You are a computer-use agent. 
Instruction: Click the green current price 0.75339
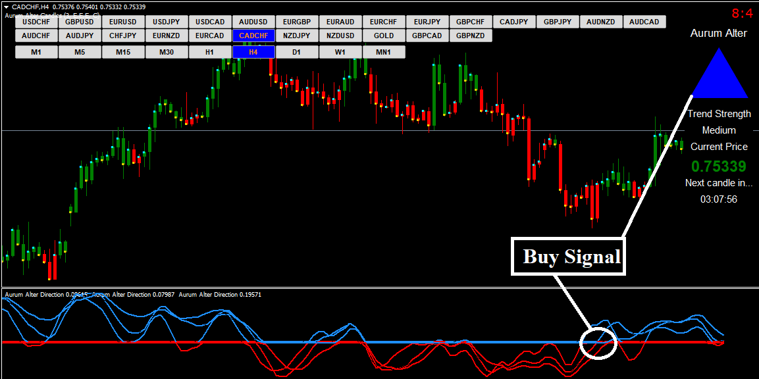pyautogui.click(x=718, y=166)
